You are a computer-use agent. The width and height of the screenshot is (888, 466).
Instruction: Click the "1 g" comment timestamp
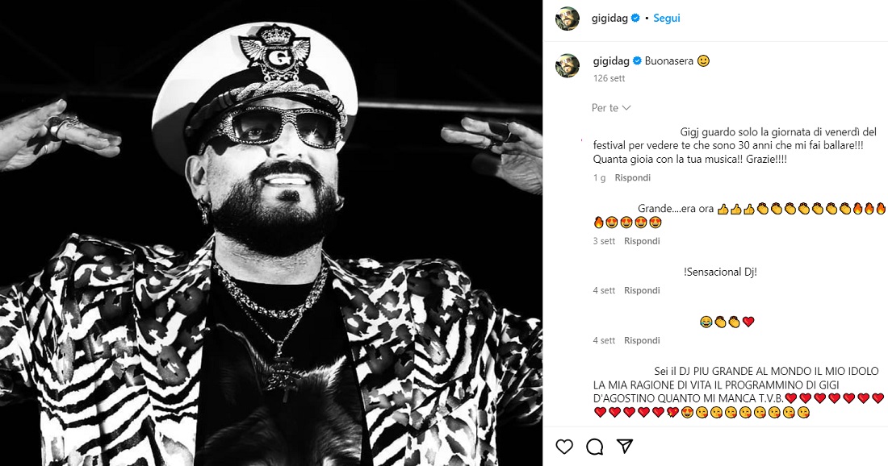pyautogui.click(x=599, y=177)
